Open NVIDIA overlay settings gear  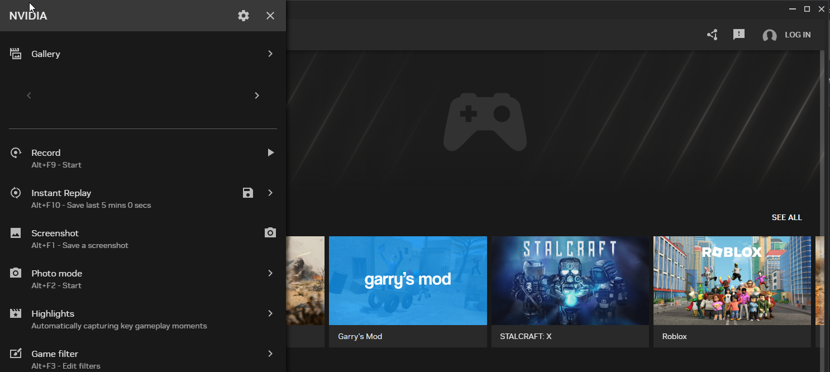click(244, 16)
